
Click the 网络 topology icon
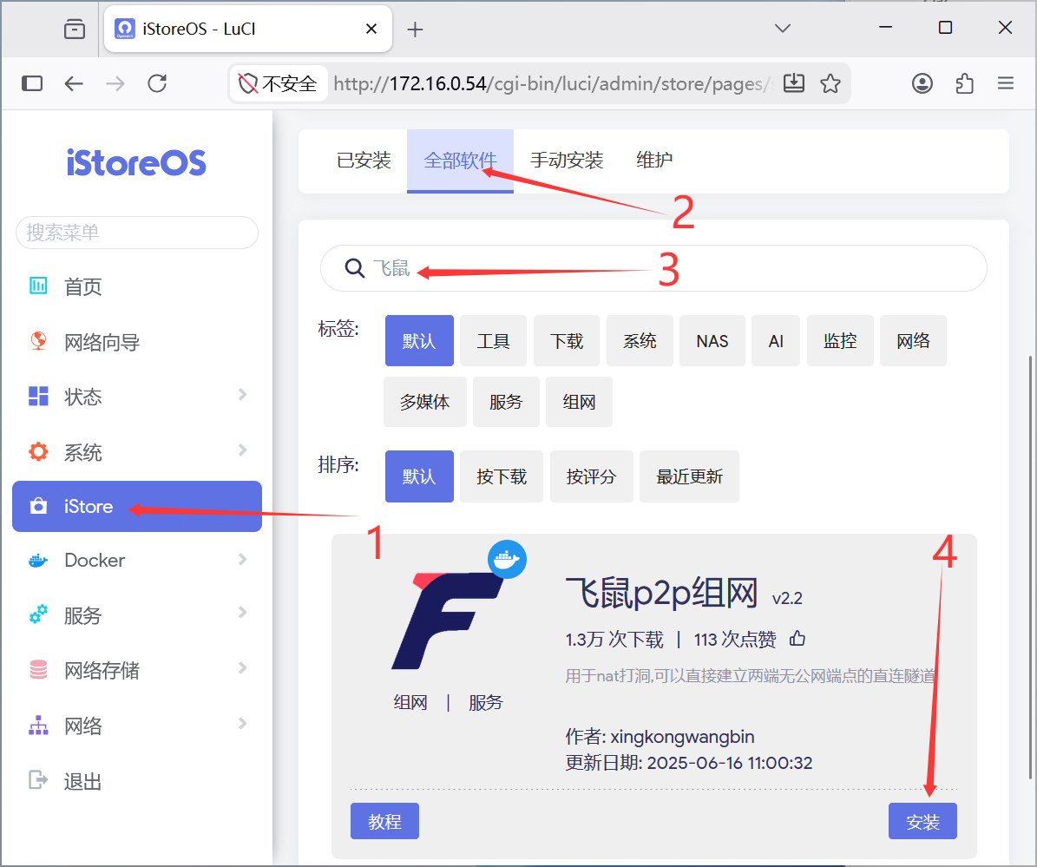pyautogui.click(x=38, y=725)
